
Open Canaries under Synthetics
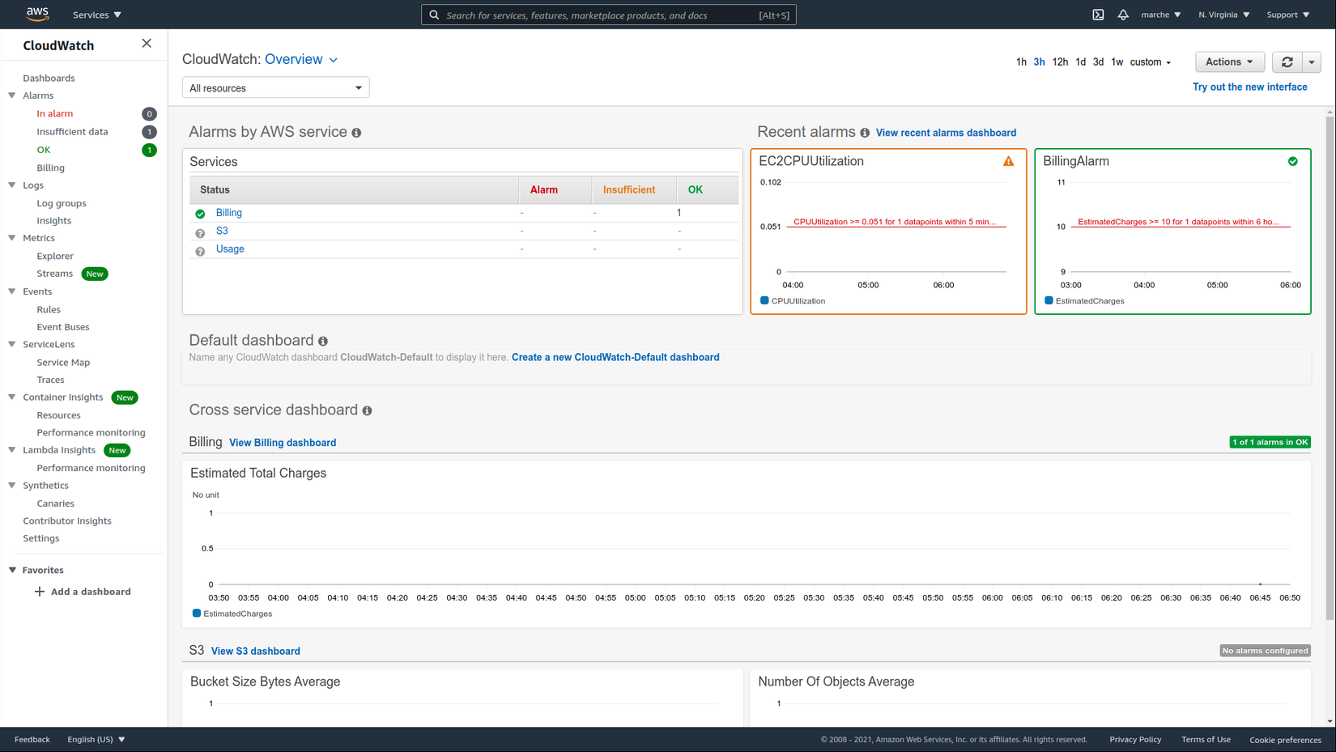[x=55, y=503]
